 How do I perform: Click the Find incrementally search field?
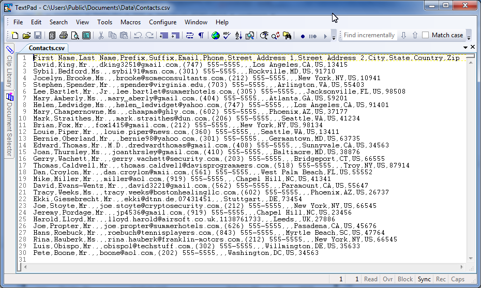pos(369,35)
